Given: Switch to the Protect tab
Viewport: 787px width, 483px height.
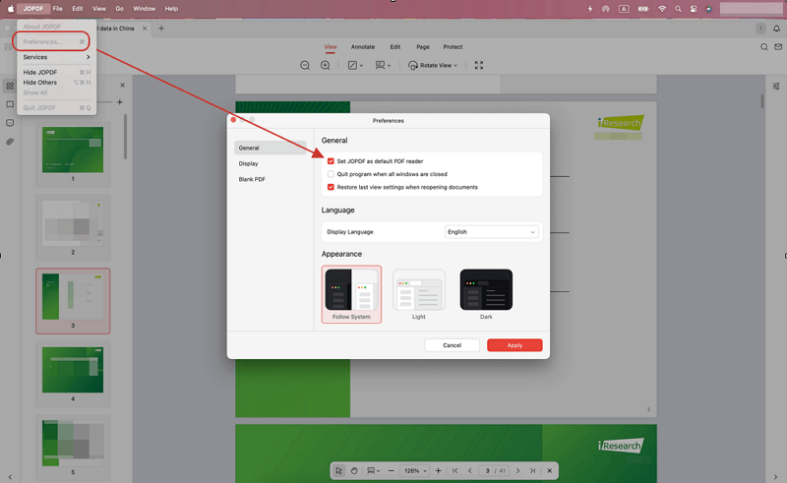Looking at the screenshot, I should pos(453,46).
